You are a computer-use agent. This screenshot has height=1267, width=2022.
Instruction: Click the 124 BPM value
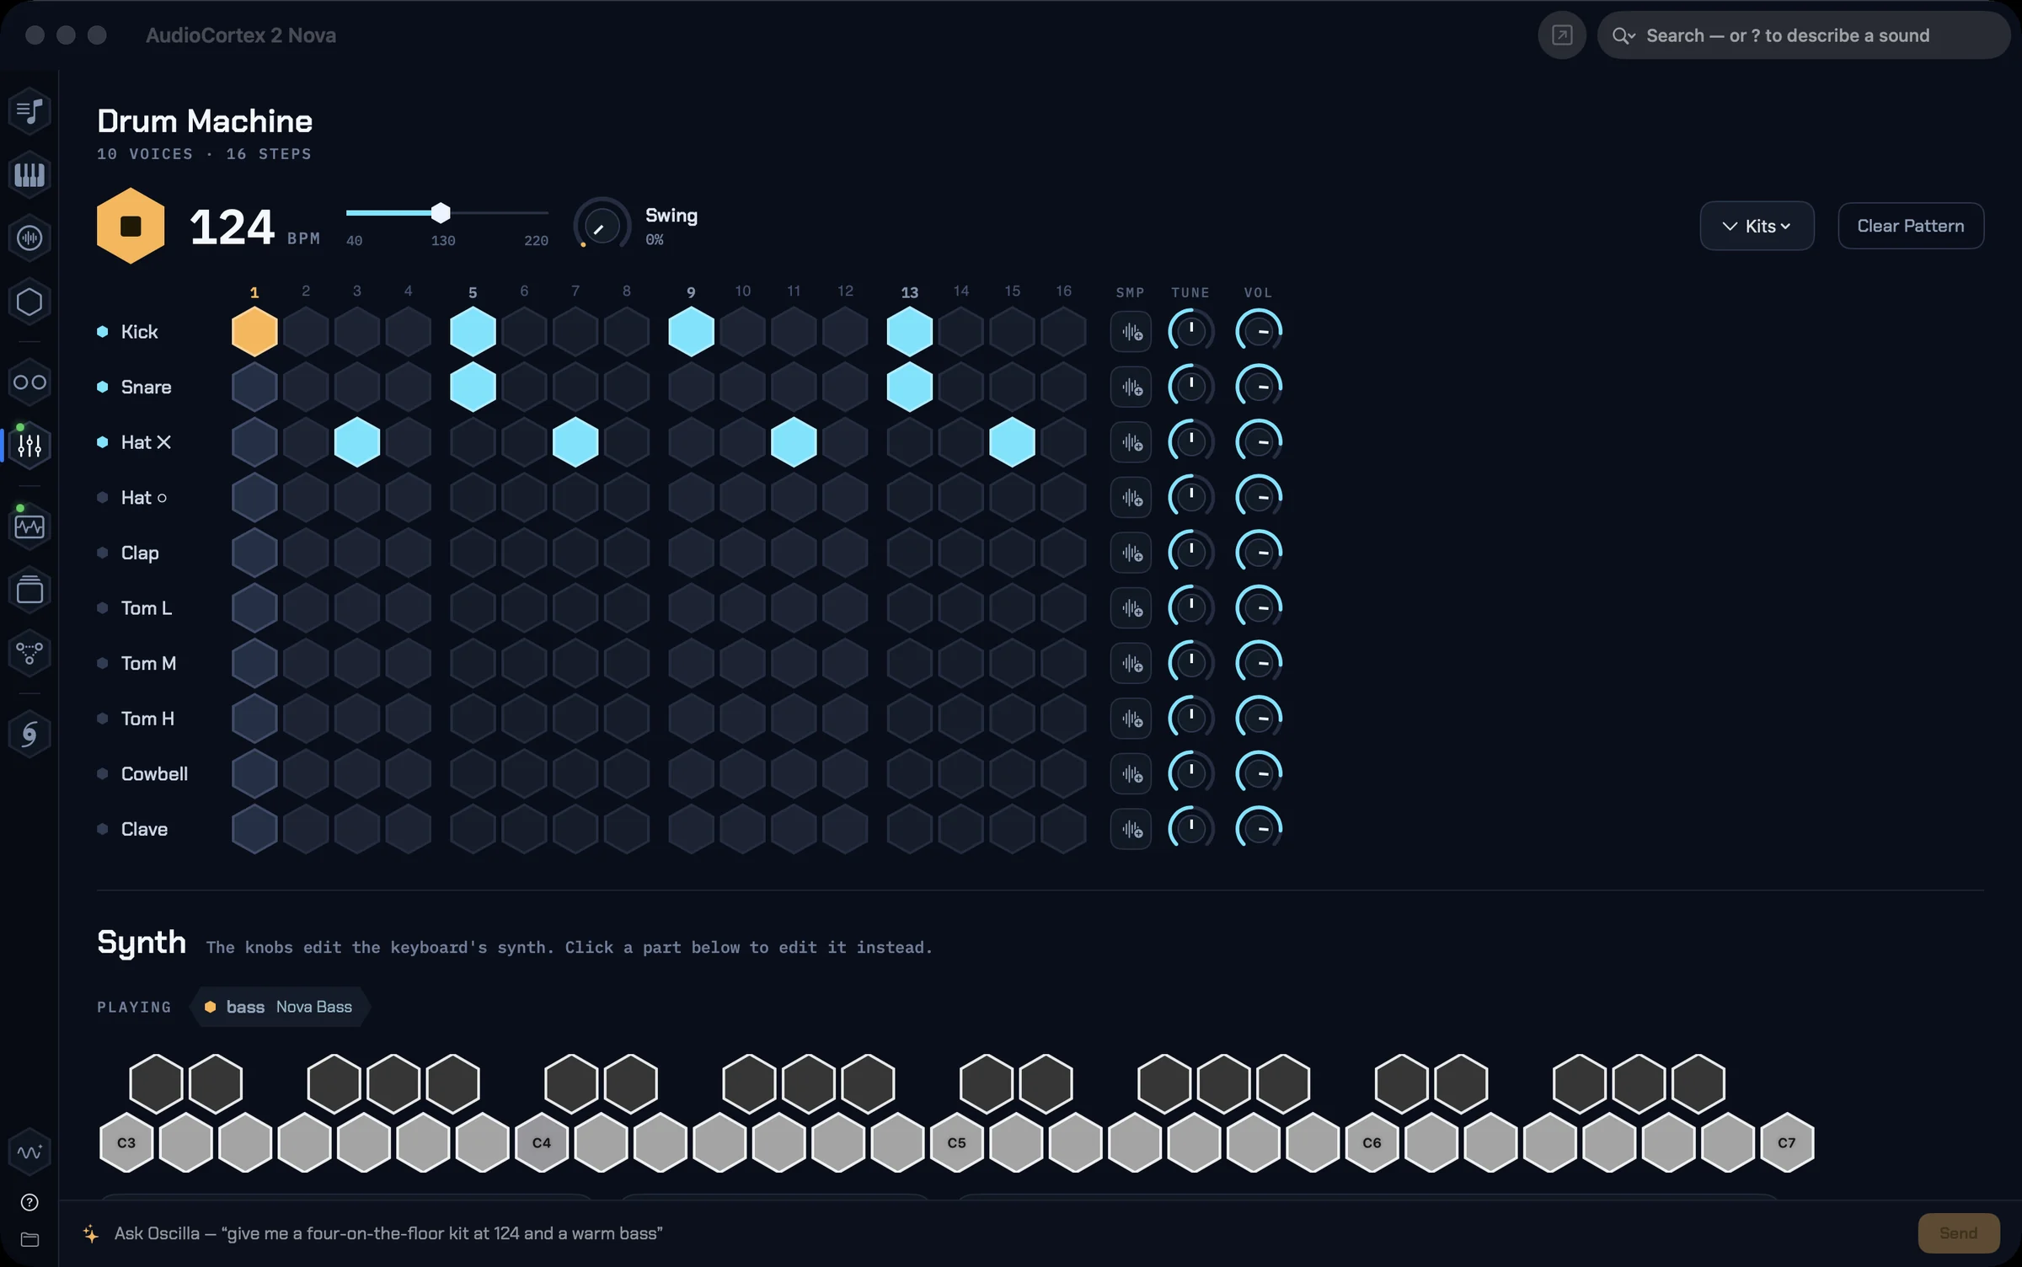coord(233,227)
